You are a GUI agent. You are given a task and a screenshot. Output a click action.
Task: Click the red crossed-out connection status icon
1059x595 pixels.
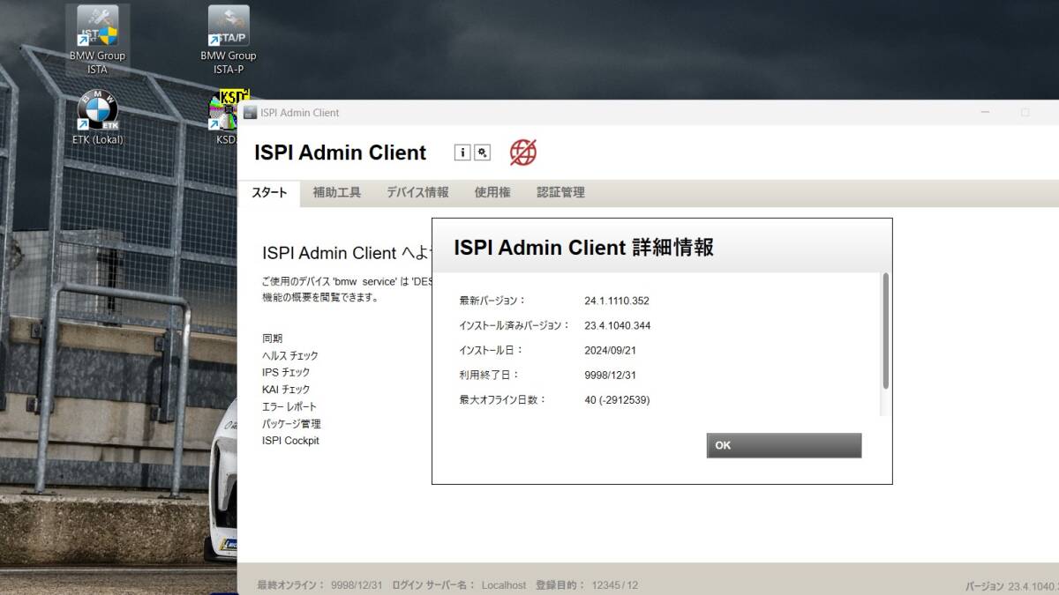523,152
